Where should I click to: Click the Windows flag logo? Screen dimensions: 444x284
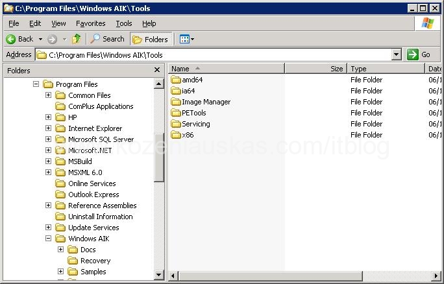pyautogui.click(x=428, y=23)
